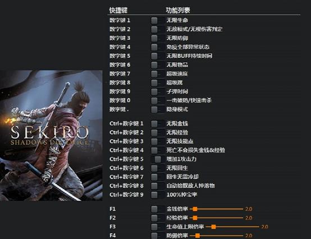This screenshot has height=239, width=311.
Task: Toggle 子弹时间 switch
Action: [x=158, y=92]
